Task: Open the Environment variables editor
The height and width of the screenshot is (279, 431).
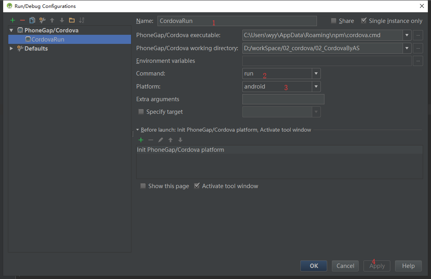Action: pyautogui.click(x=418, y=61)
